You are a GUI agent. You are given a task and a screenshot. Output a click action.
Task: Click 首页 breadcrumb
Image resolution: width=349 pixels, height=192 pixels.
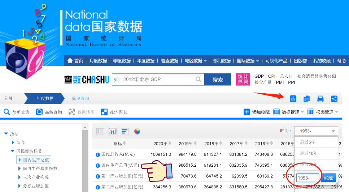click(x=8, y=98)
